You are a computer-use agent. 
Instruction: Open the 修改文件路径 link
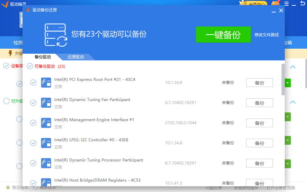click(267, 35)
